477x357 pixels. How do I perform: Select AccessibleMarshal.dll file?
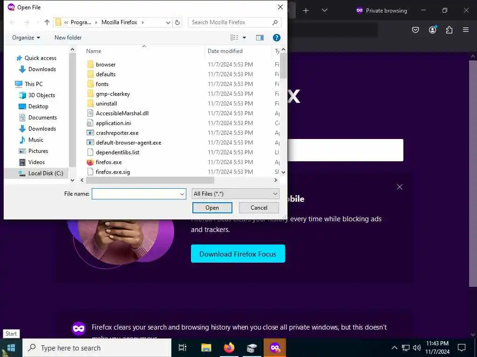click(x=122, y=113)
